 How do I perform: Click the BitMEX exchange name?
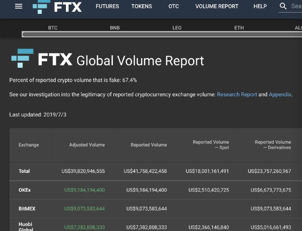(x=27, y=209)
